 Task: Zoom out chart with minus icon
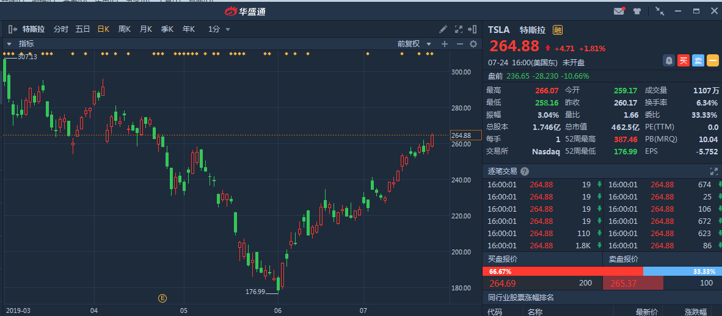[x=459, y=44]
